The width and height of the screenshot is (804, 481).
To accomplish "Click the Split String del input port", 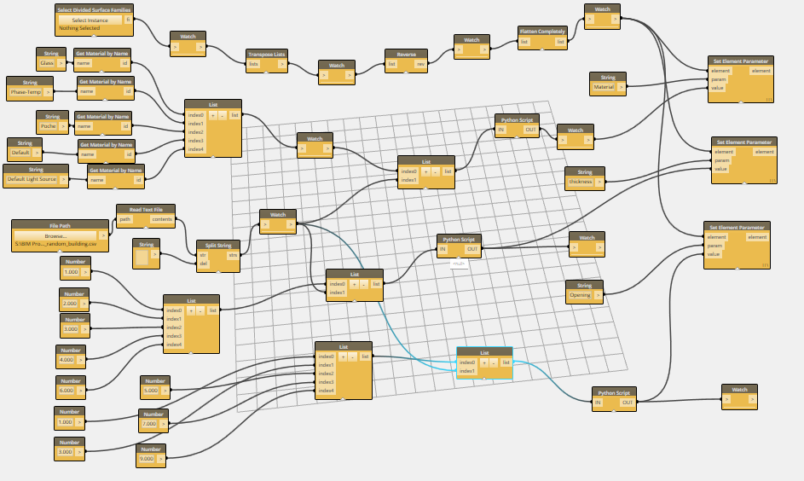I will tap(204, 264).
